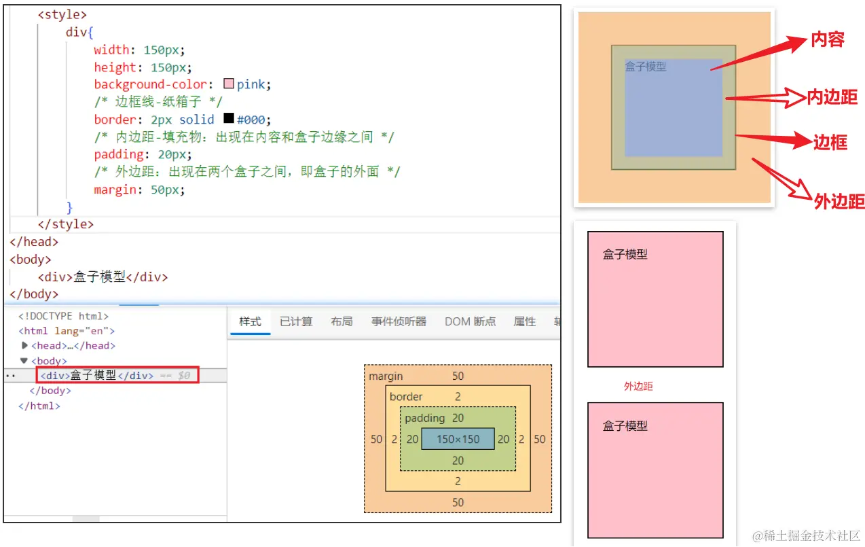865x547 pixels.
Task: Click the background-color property name
Action: (150, 84)
